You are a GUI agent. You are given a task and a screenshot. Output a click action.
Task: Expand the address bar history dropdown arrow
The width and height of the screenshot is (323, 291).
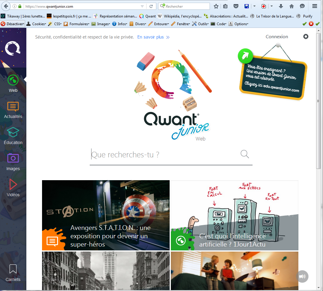[x=142, y=6]
